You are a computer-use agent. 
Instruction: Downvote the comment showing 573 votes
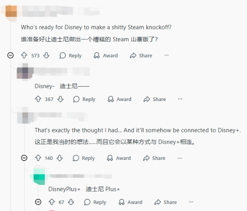click(46, 55)
